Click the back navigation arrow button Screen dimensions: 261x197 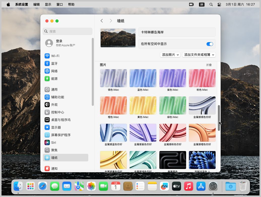102,21
